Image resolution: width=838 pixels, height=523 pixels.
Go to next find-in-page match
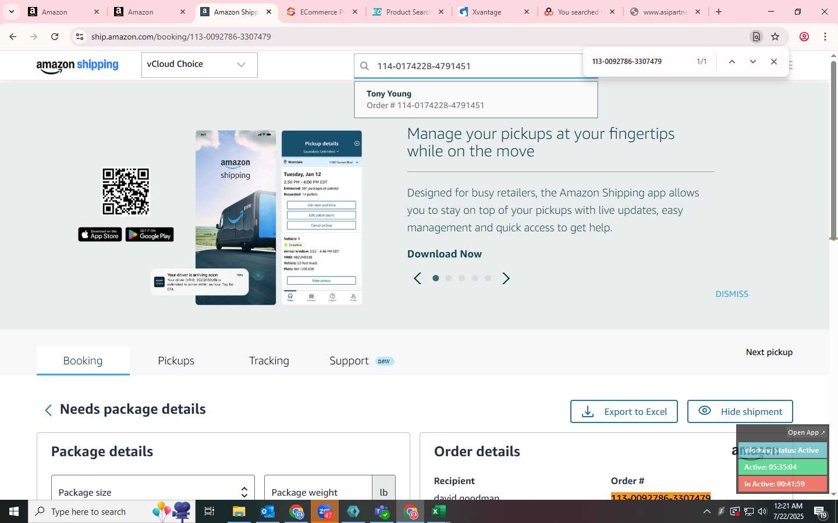point(753,62)
